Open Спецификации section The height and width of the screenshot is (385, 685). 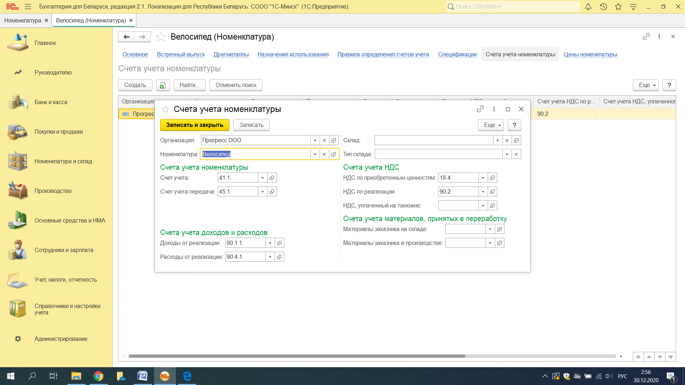click(457, 54)
